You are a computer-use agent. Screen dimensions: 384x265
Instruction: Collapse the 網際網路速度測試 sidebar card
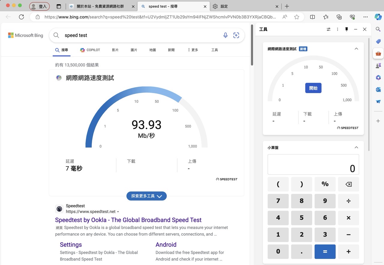click(x=356, y=49)
